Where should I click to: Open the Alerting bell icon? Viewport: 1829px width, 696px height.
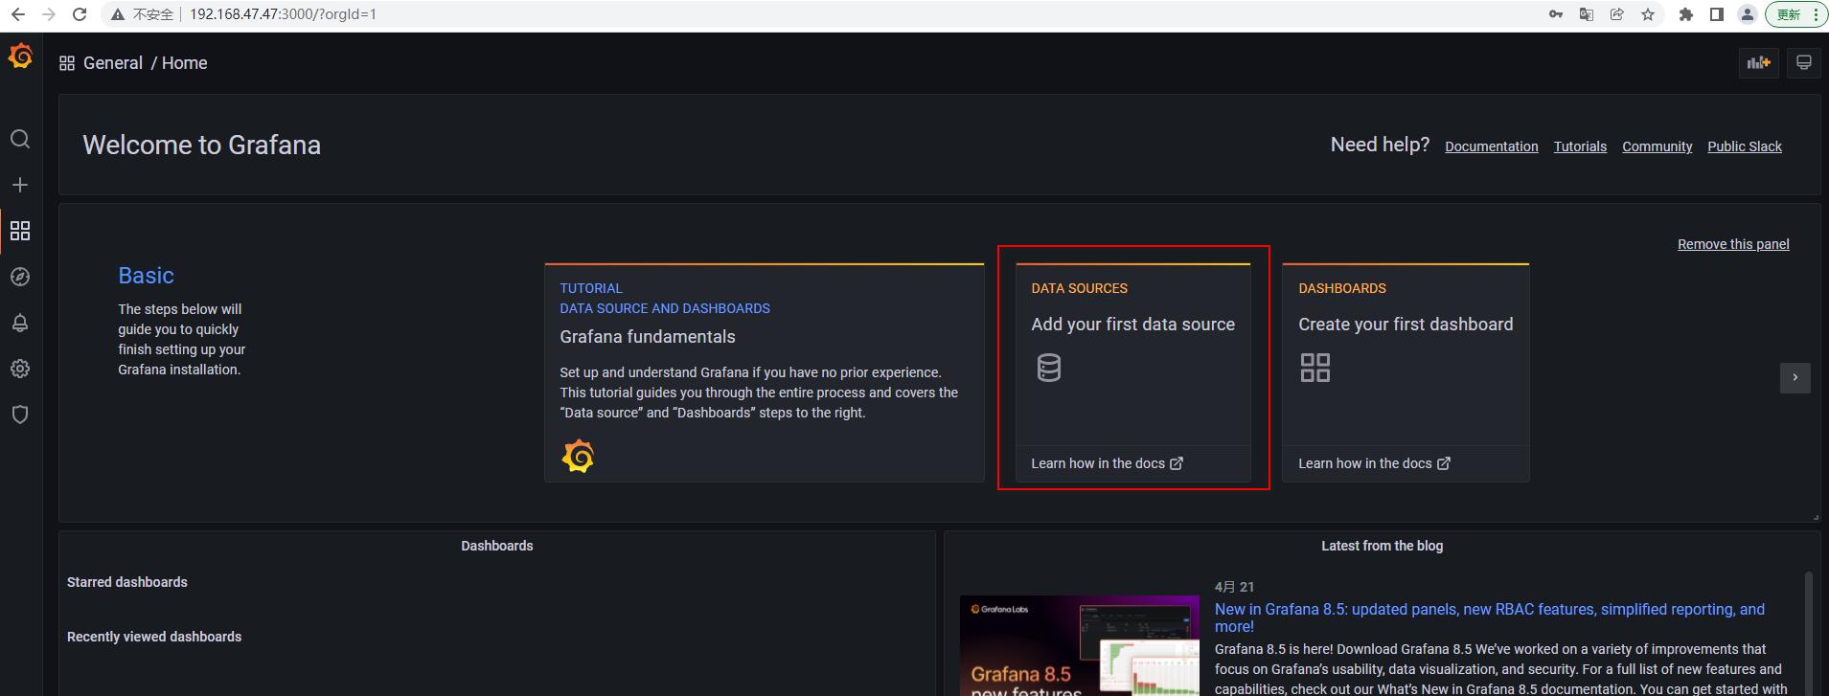[x=20, y=323]
